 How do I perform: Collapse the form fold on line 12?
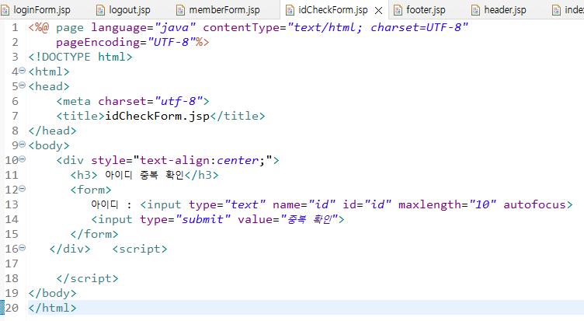click(23, 189)
